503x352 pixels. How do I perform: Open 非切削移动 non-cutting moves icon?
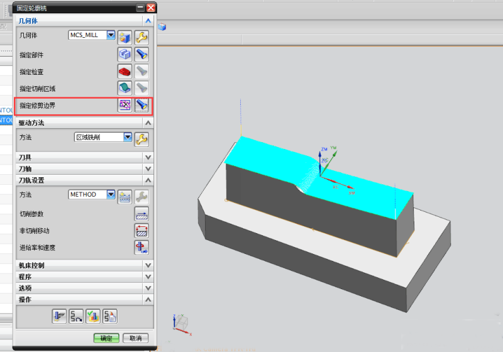[141, 231]
